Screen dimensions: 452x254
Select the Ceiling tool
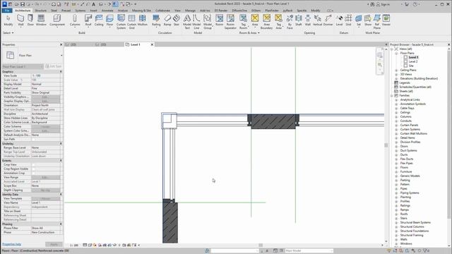99,20
